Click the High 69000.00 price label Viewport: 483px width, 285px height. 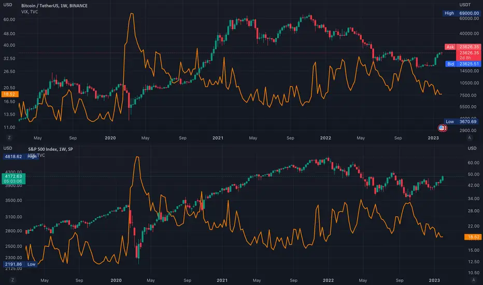(461, 13)
